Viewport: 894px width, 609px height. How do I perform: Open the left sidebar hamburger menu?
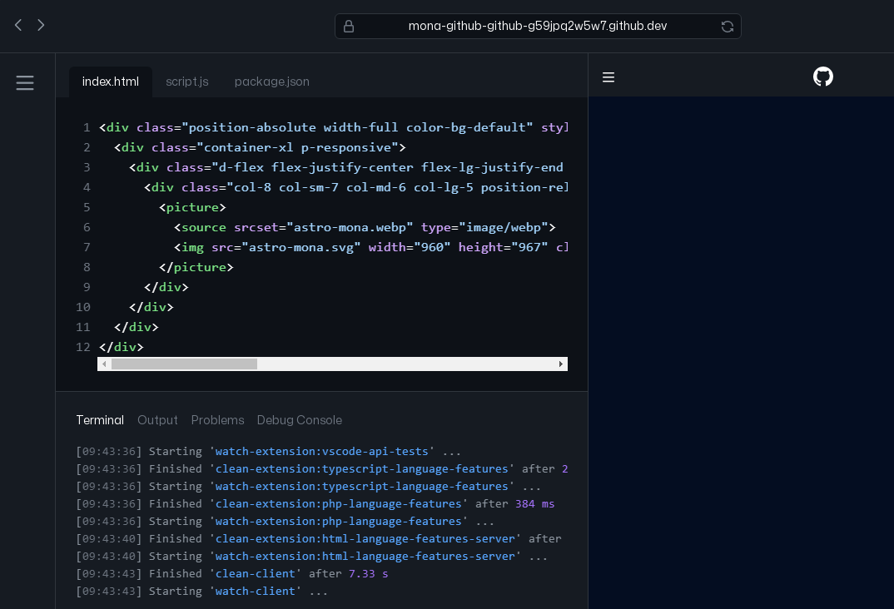tap(25, 82)
